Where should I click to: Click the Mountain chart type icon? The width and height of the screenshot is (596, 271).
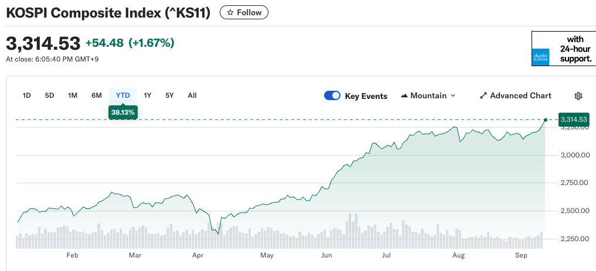point(404,96)
